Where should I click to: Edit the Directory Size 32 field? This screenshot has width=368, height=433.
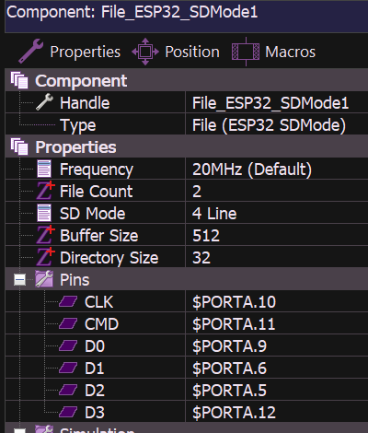[277, 258]
